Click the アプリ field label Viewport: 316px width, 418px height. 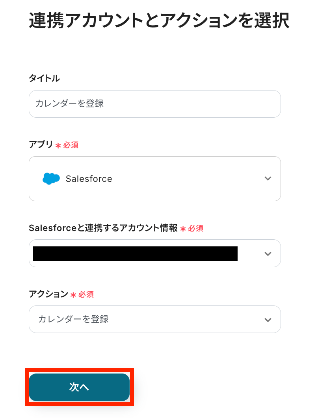(x=41, y=144)
